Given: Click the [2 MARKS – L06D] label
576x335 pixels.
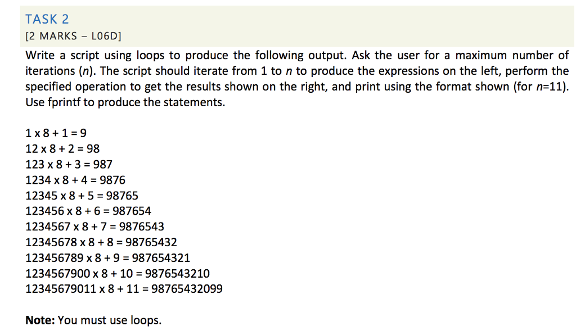Looking at the screenshot, I should click(73, 36).
